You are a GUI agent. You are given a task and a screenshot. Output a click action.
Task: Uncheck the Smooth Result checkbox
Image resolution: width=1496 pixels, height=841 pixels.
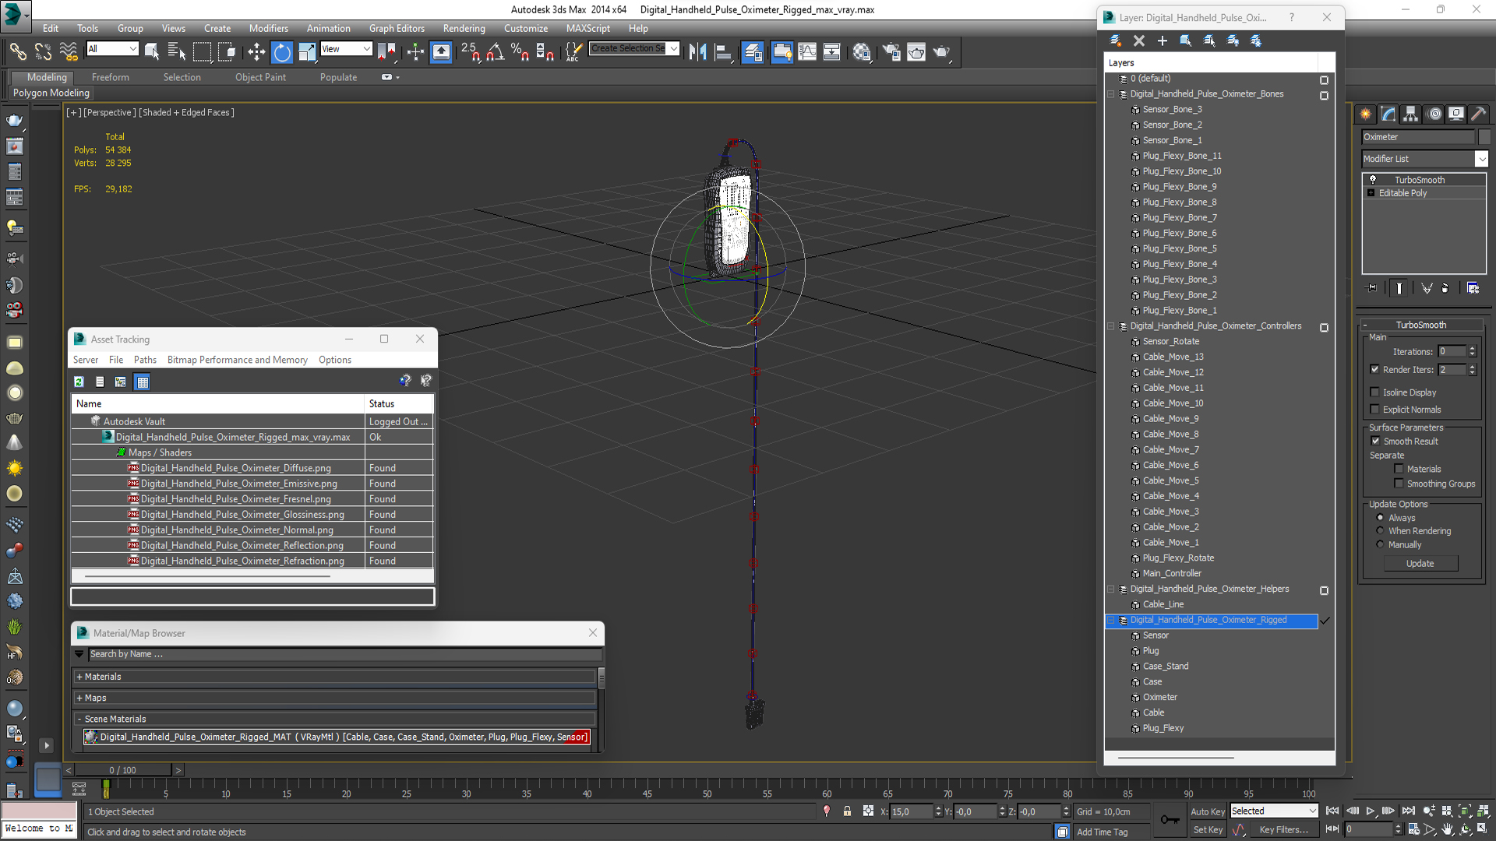(x=1375, y=441)
